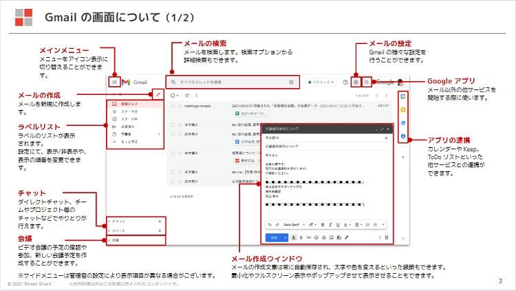Check the box for meetings-noreply email
The height and width of the screenshot is (291, 516).
tap(171, 107)
